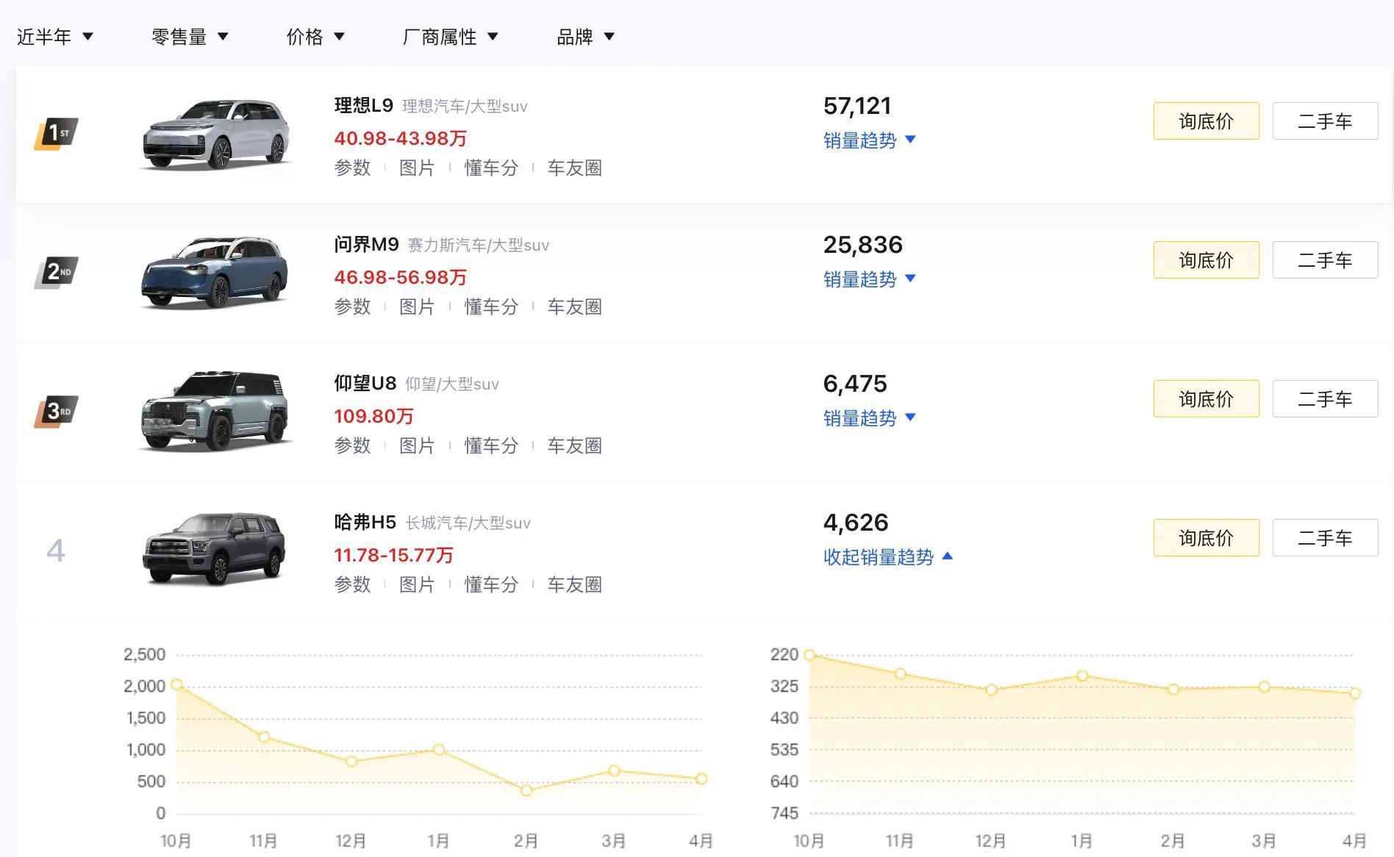The height and width of the screenshot is (857, 1394).
Task: Open 图片 link under 仰望U8
Action: point(417,446)
